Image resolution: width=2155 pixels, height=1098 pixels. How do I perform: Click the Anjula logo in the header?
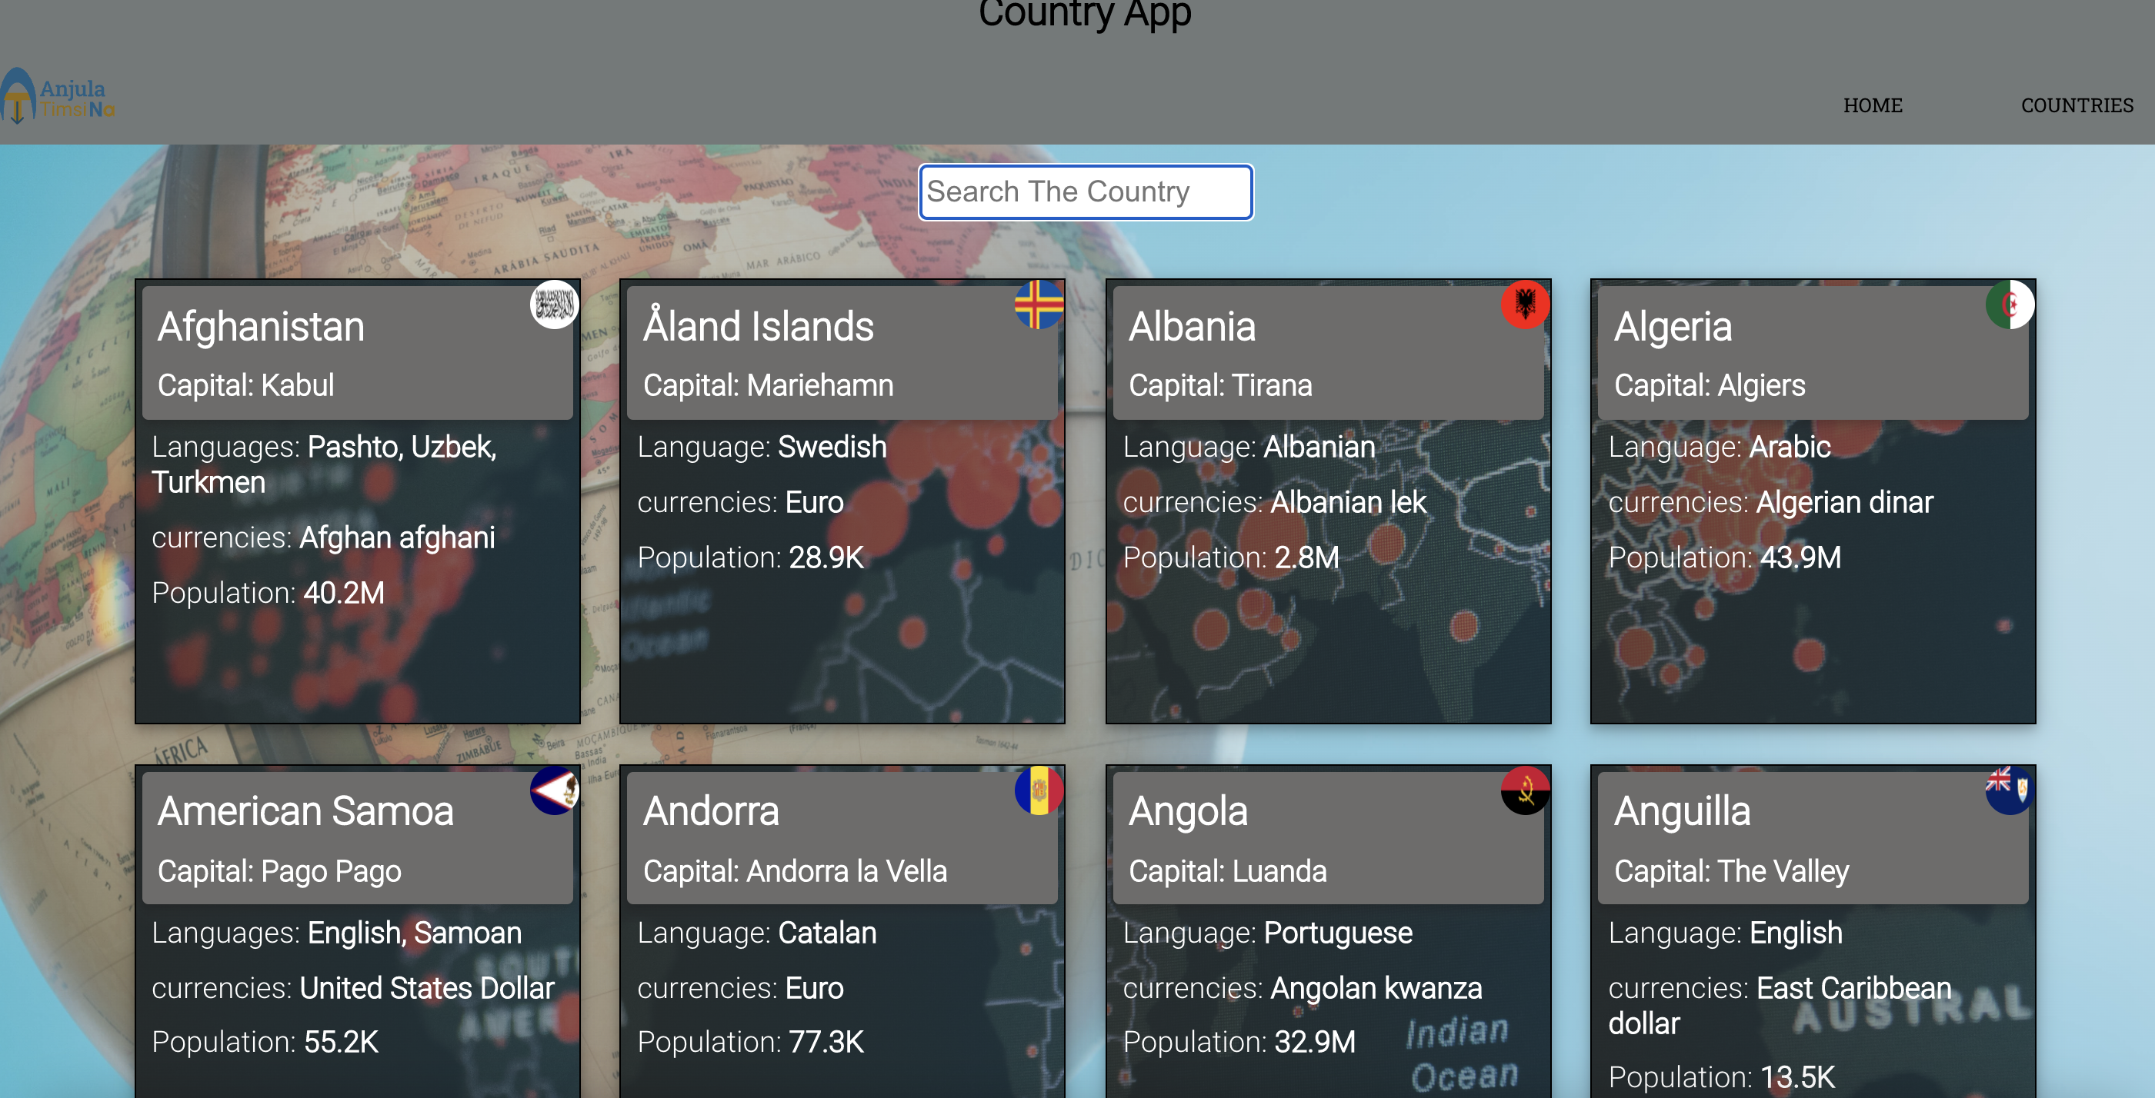tap(58, 96)
